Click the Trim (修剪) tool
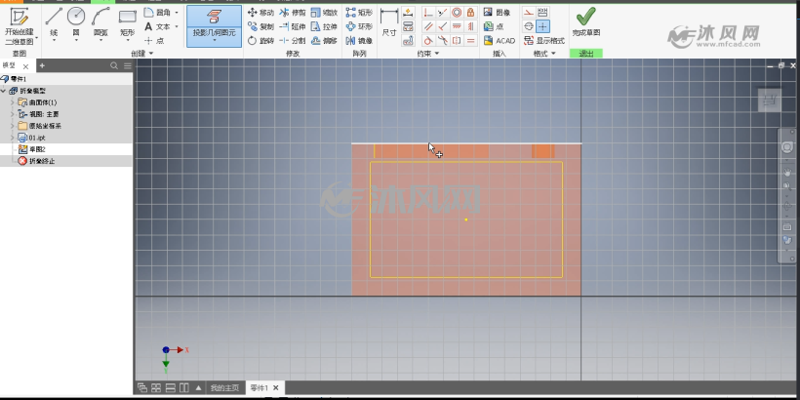This screenshot has width=800, height=400. [x=293, y=13]
